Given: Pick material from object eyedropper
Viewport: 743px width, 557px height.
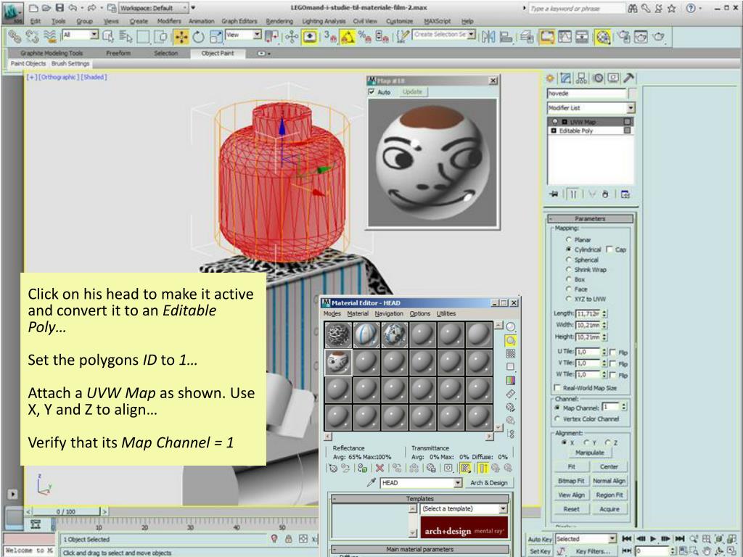Looking at the screenshot, I should 371,482.
